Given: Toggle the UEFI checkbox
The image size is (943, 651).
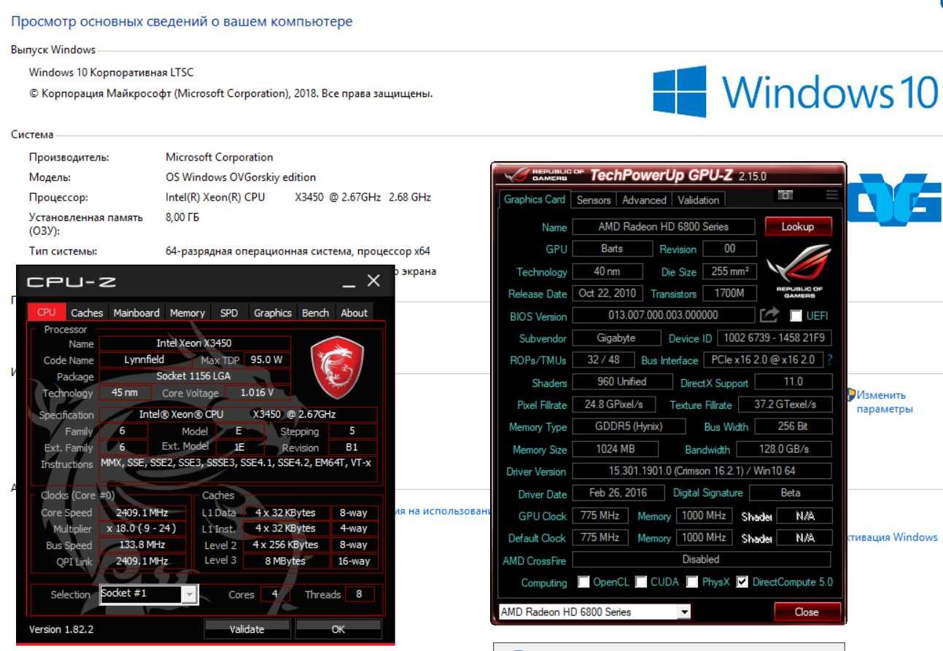Looking at the screenshot, I should click(x=796, y=316).
